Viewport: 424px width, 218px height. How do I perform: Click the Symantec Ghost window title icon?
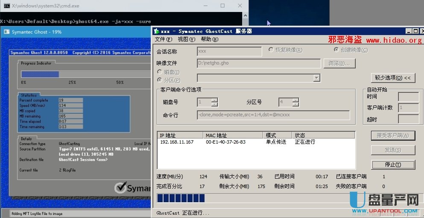6,32
